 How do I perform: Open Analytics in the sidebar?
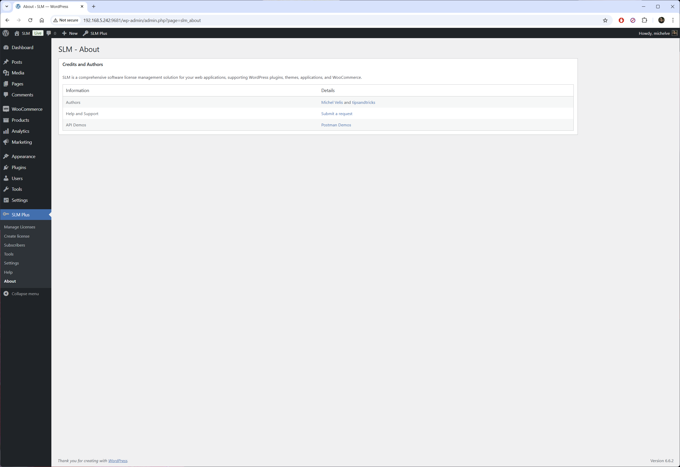(20, 131)
